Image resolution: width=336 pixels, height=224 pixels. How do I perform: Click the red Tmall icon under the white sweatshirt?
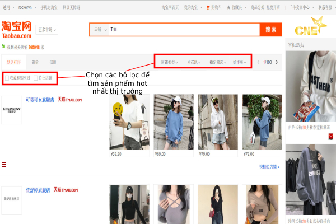click(331, 137)
